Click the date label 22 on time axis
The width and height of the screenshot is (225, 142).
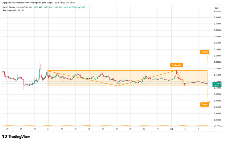[x=35, y=129]
